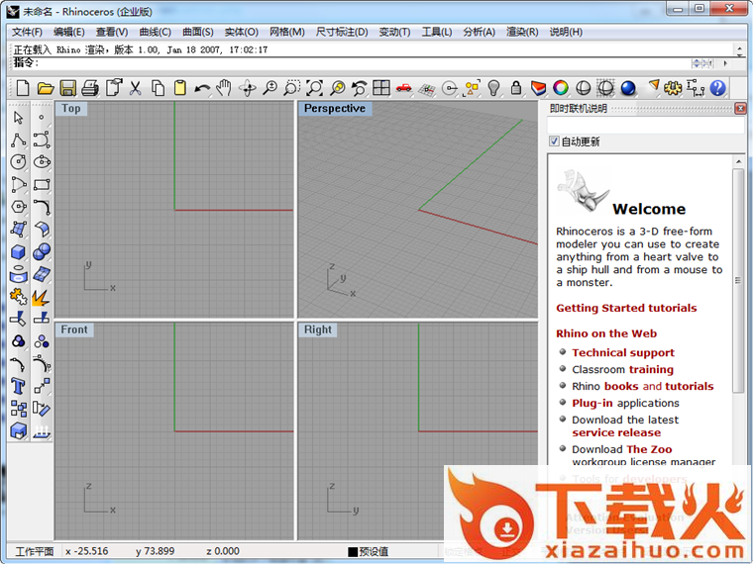Open options with the gear icon

click(x=673, y=88)
